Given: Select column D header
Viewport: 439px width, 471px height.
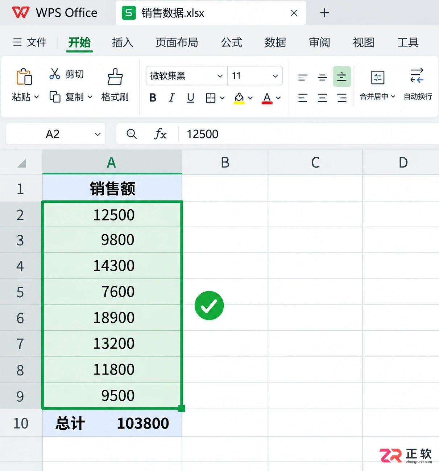Looking at the screenshot, I should [x=401, y=162].
